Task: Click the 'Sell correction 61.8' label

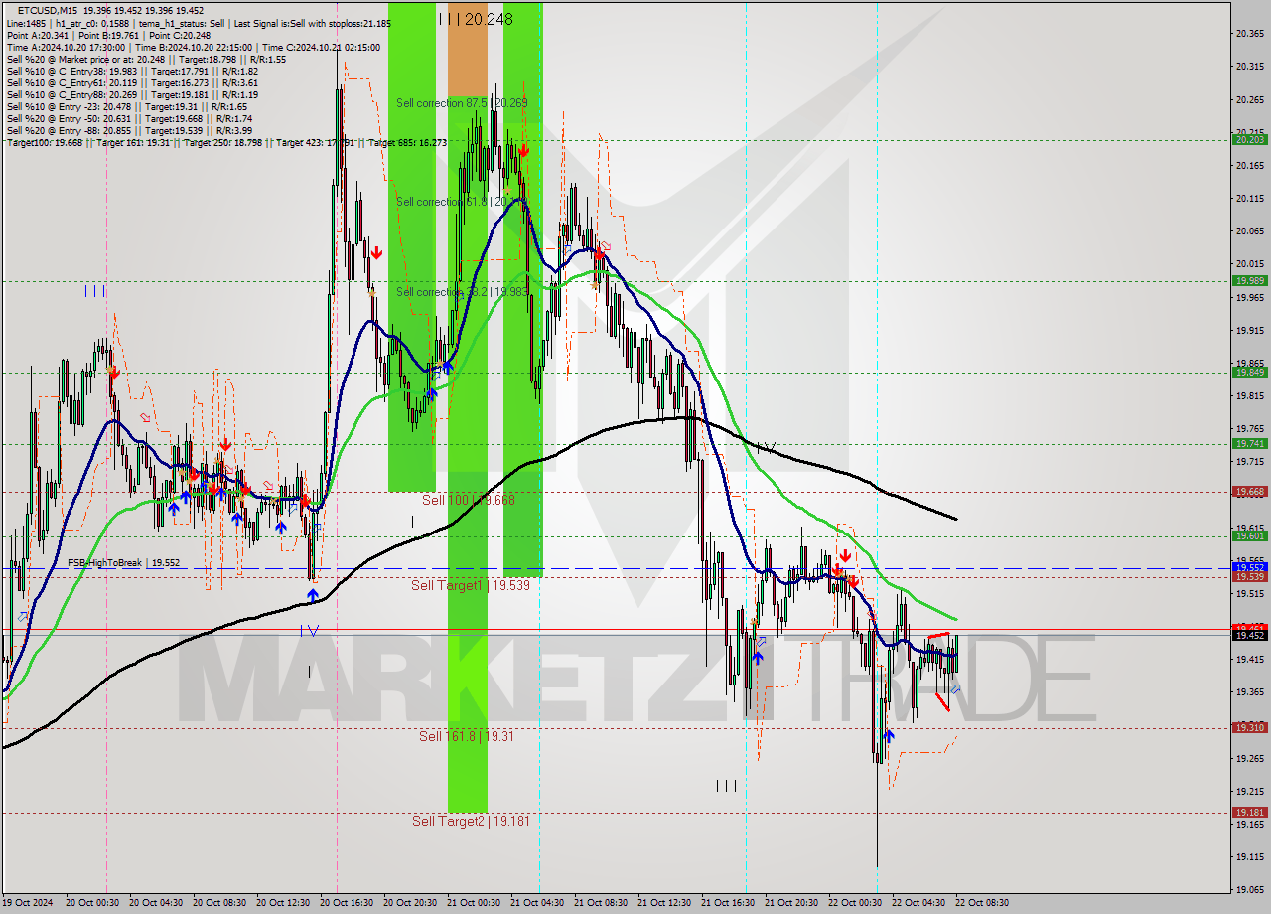Action: (x=462, y=201)
